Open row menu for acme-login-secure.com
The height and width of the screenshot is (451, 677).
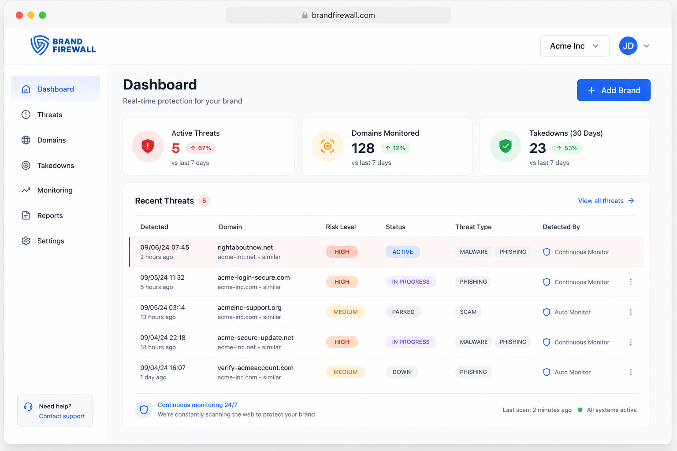pyautogui.click(x=631, y=282)
